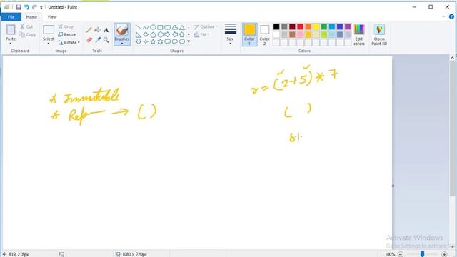This screenshot has height=257, width=457.
Task: Click the Zoom out minus button
Action: (401, 254)
